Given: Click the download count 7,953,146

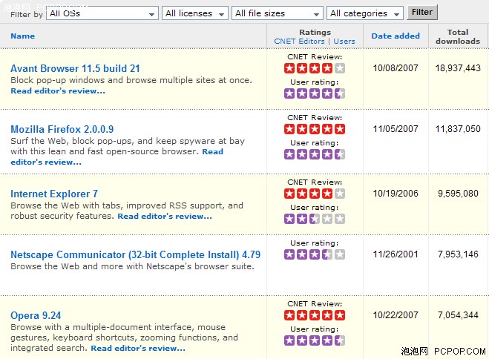Looking at the screenshot, I should coord(458,254).
